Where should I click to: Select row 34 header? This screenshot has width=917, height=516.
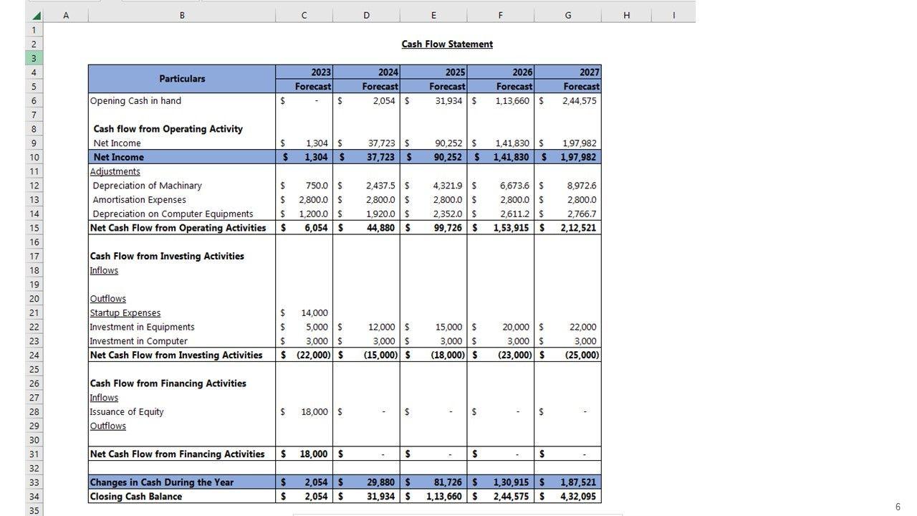[34, 497]
